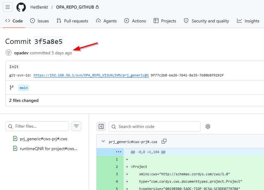This screenshot has width=264, height=190.
Task: Copy the prj_generic#cws-prj#.cws file path
Action: (164, 141)
